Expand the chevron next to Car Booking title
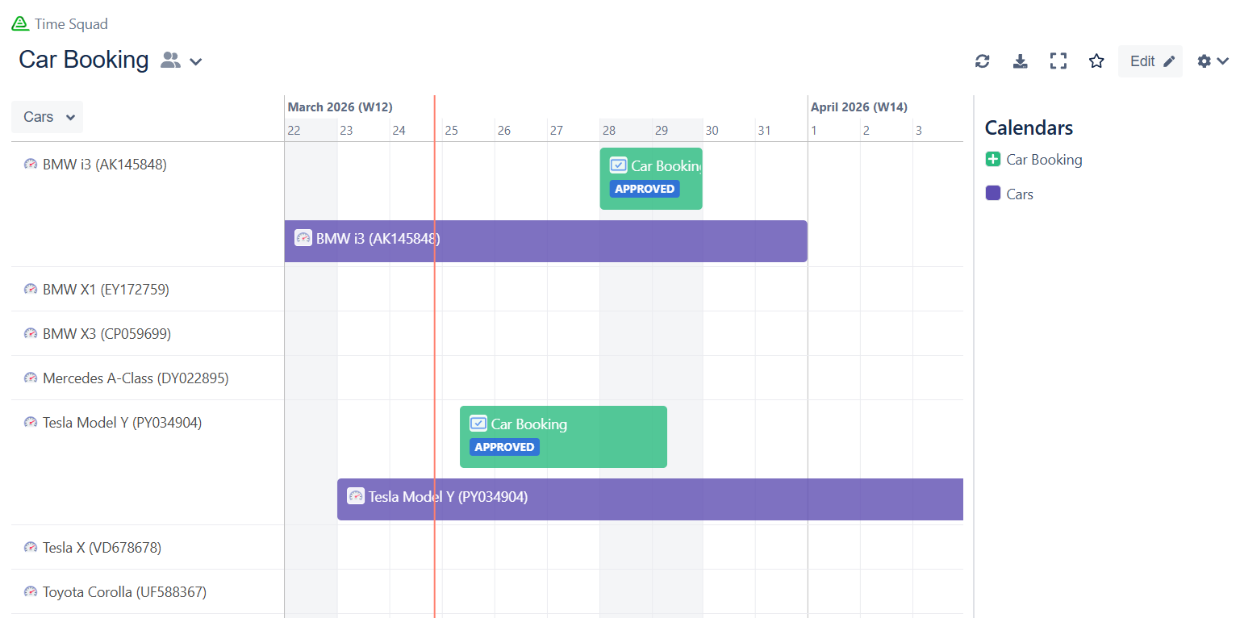This screenshot has height=618, width=1240. tap(196, 61)
